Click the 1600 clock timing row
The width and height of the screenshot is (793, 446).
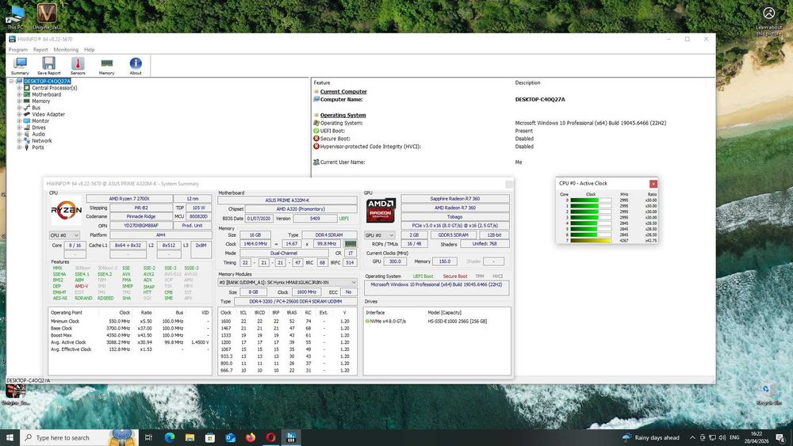[287, 322]
